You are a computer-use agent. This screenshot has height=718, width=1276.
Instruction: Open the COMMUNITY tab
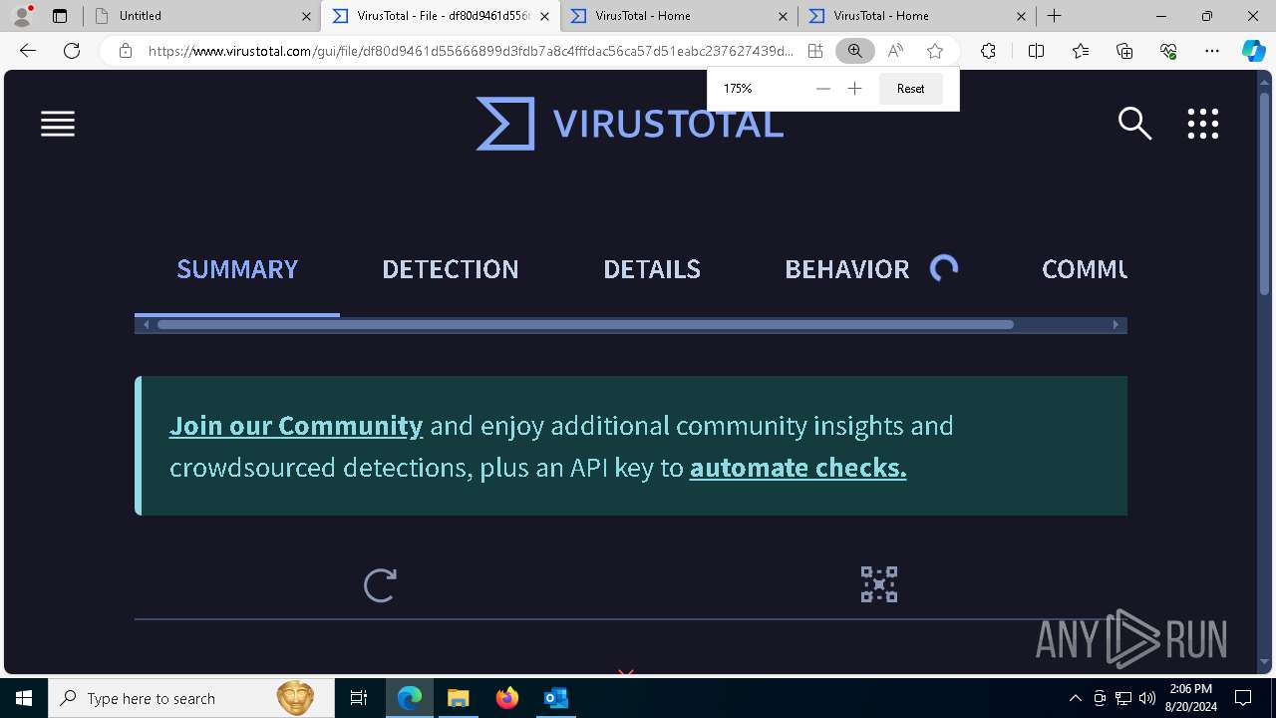point(1085,268)
